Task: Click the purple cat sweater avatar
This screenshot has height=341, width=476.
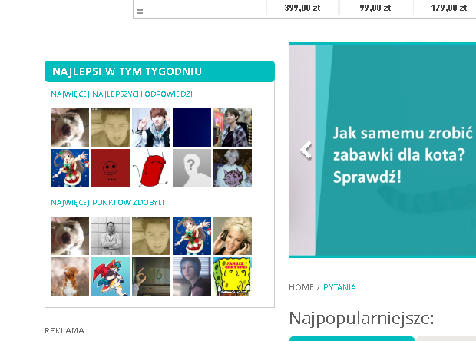Action: point(233,168)
